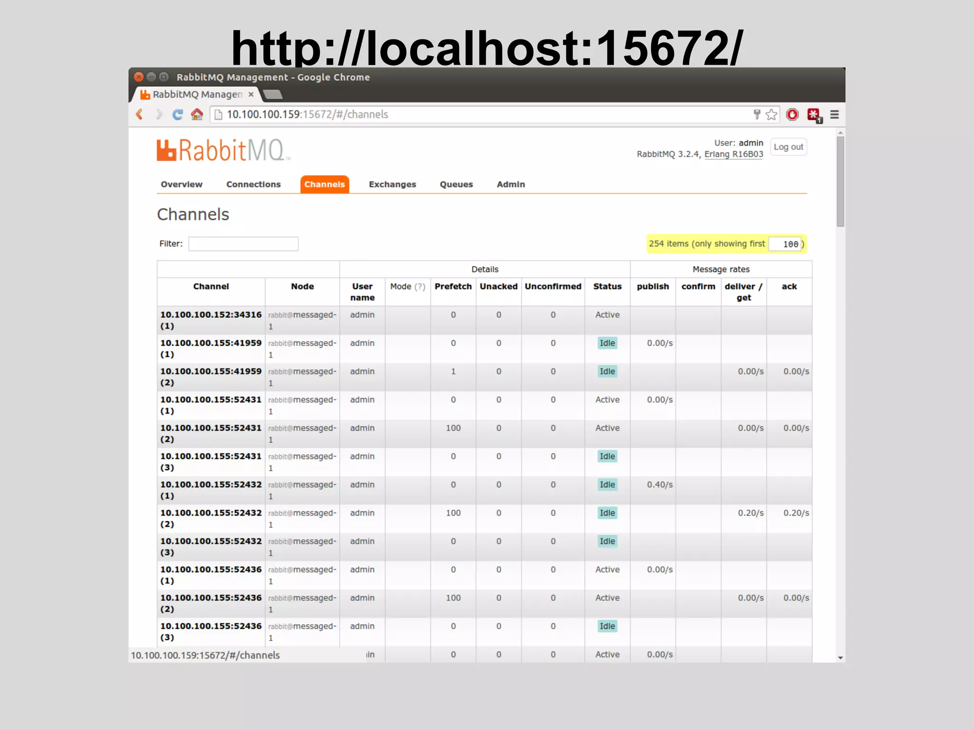The width and height of the screenshot is (974, 730).
Task: Click the 0.40/s publish rate cell
Action: coord(660,485)
